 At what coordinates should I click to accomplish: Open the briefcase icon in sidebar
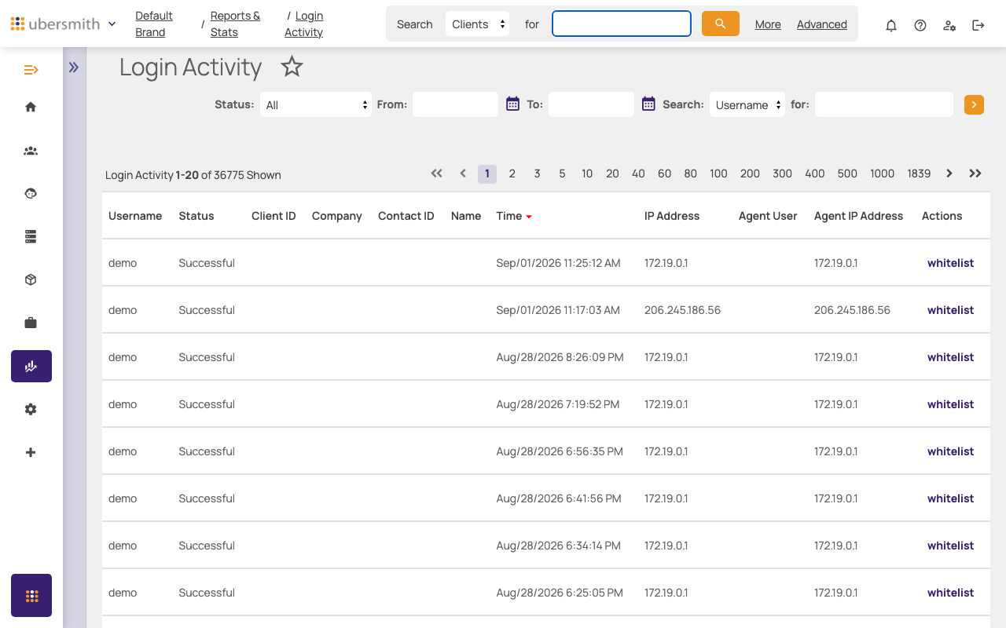coord(31,323)
